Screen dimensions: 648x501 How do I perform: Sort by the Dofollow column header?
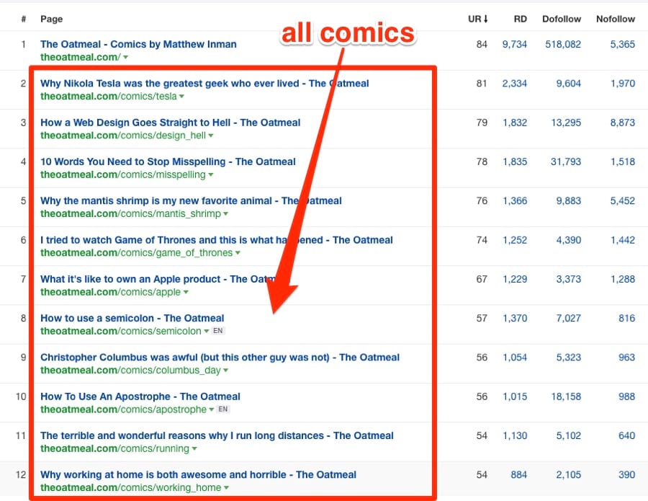click(562, 19)
